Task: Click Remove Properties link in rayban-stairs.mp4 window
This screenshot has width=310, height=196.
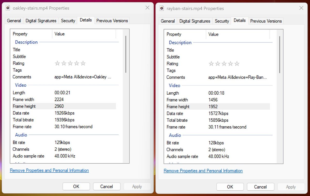Action: click(203, 171)
